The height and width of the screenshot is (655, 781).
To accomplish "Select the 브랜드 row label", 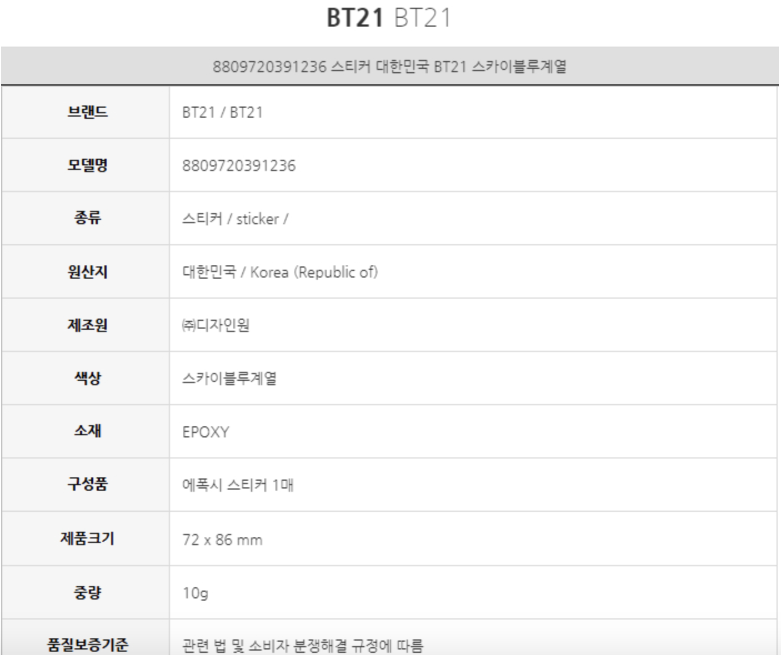I will 87,112.
